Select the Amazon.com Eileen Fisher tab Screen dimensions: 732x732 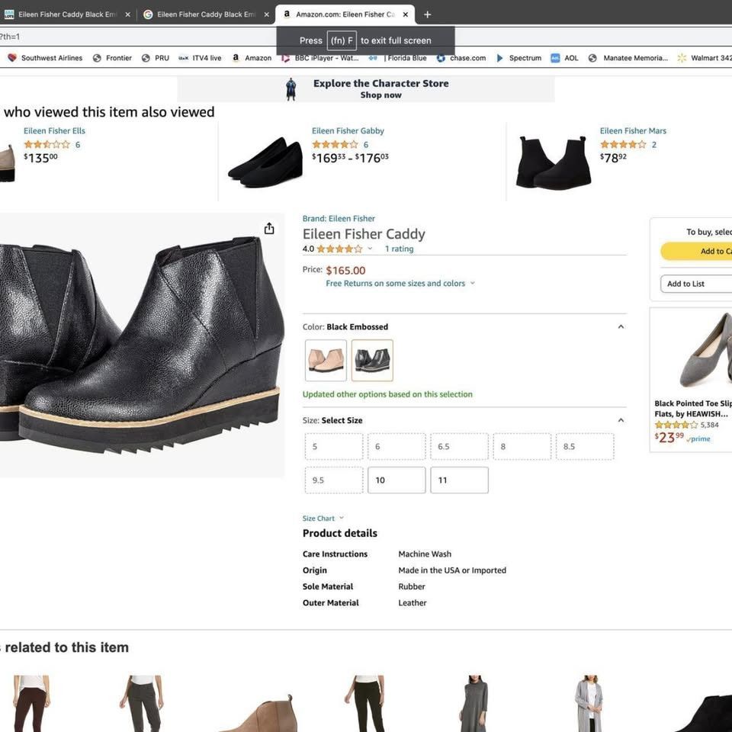345,14
